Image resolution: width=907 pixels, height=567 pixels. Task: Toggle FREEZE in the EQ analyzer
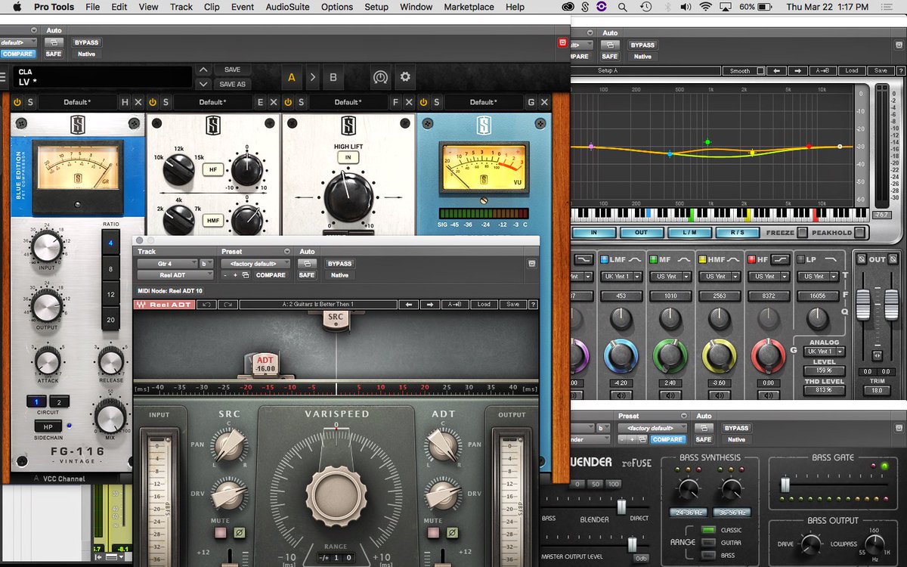(802, 233)
